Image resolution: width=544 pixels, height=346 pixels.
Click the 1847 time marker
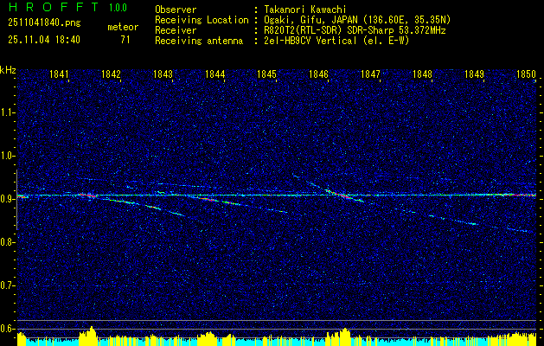tap(371, 74)
